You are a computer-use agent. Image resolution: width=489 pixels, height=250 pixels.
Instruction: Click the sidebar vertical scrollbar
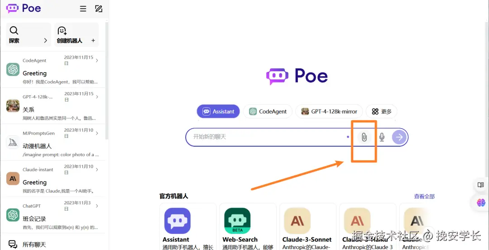107,81
